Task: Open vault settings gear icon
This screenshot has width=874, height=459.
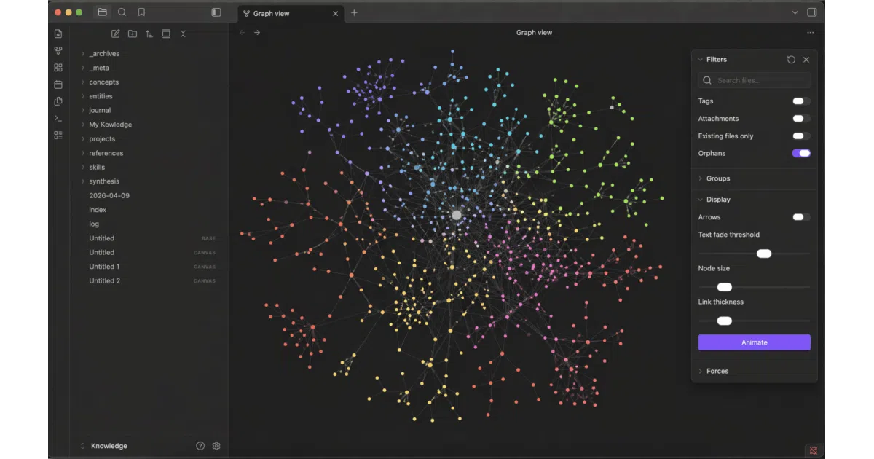Action: tap(216, 446)
